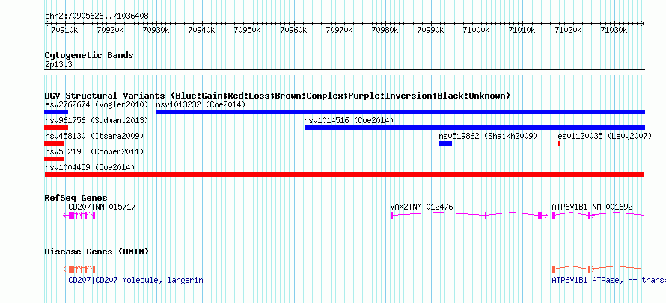Screen dimensions: 666x303
Task: Click the nsv519862 (Shaikh2009) small blue bar
Action: pos(445,143)
